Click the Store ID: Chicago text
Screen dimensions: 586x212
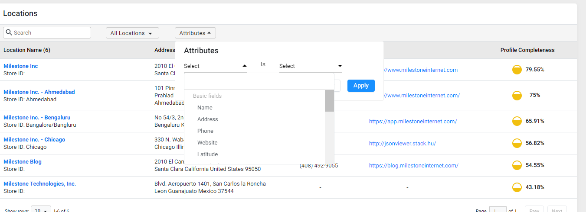pos(25,147)
